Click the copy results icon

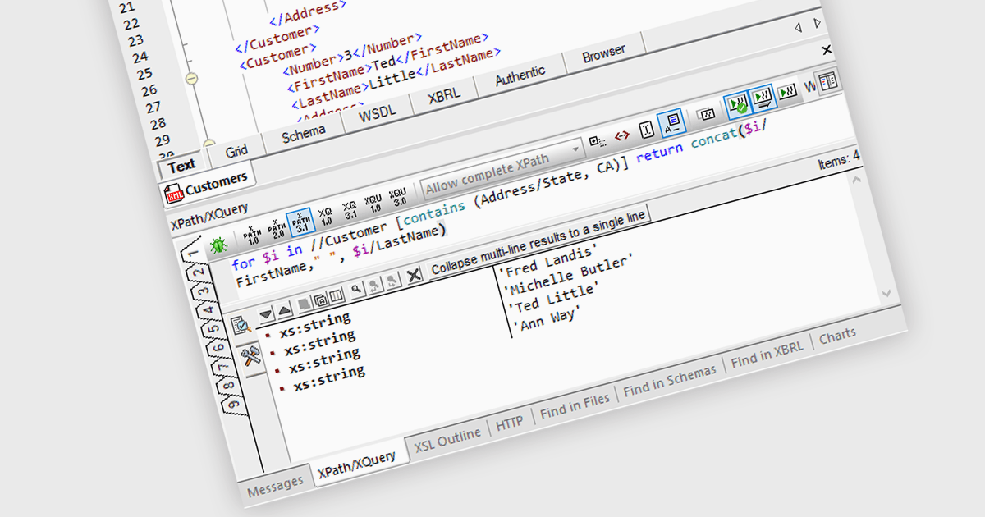321,300
